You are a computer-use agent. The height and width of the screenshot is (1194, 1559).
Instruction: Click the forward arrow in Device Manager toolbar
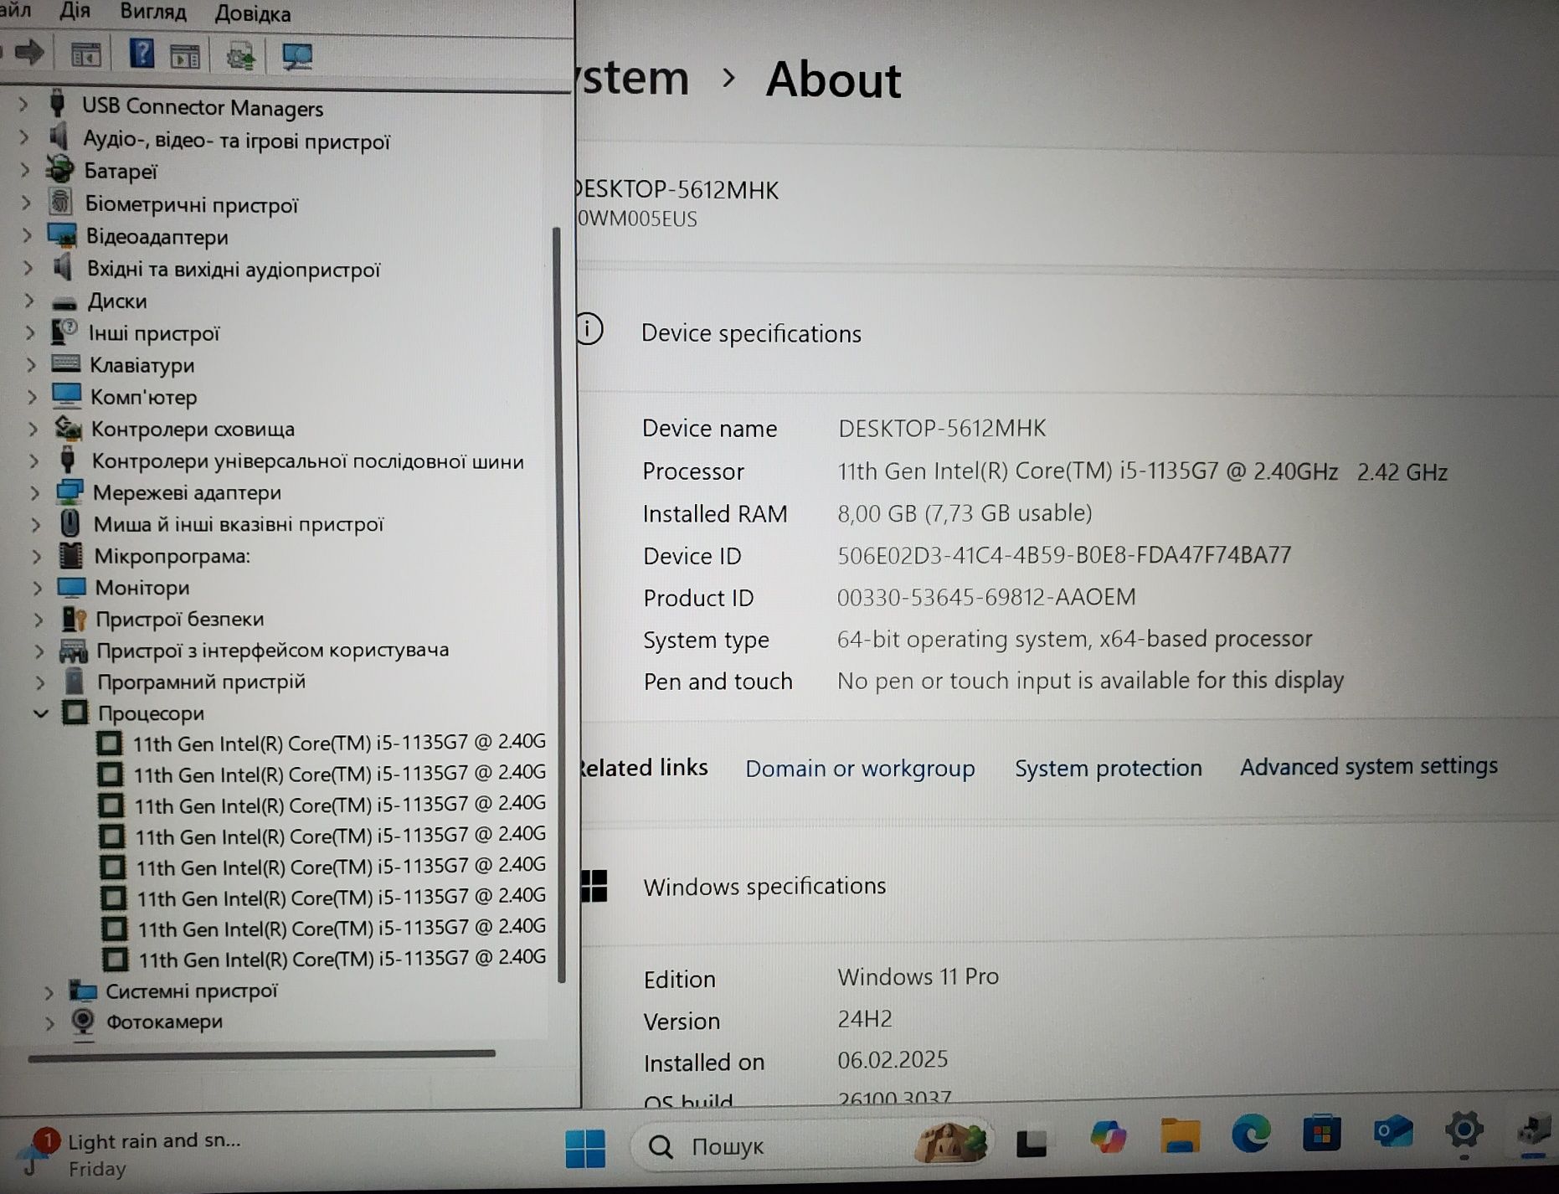click(x=29, y=54)
